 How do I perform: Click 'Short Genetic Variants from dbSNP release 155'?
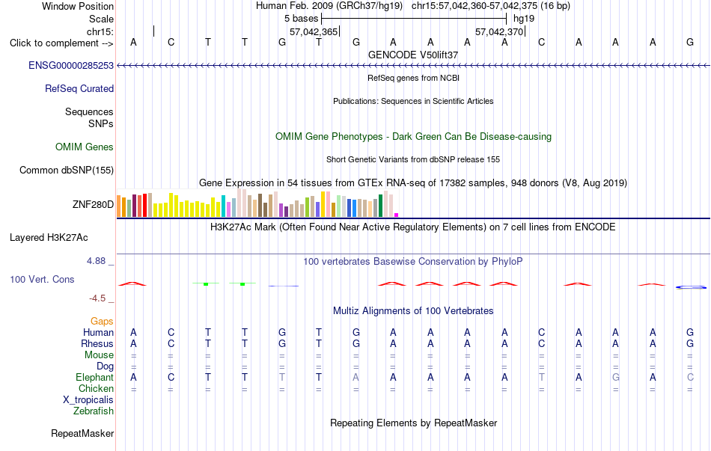pos(413,159)
